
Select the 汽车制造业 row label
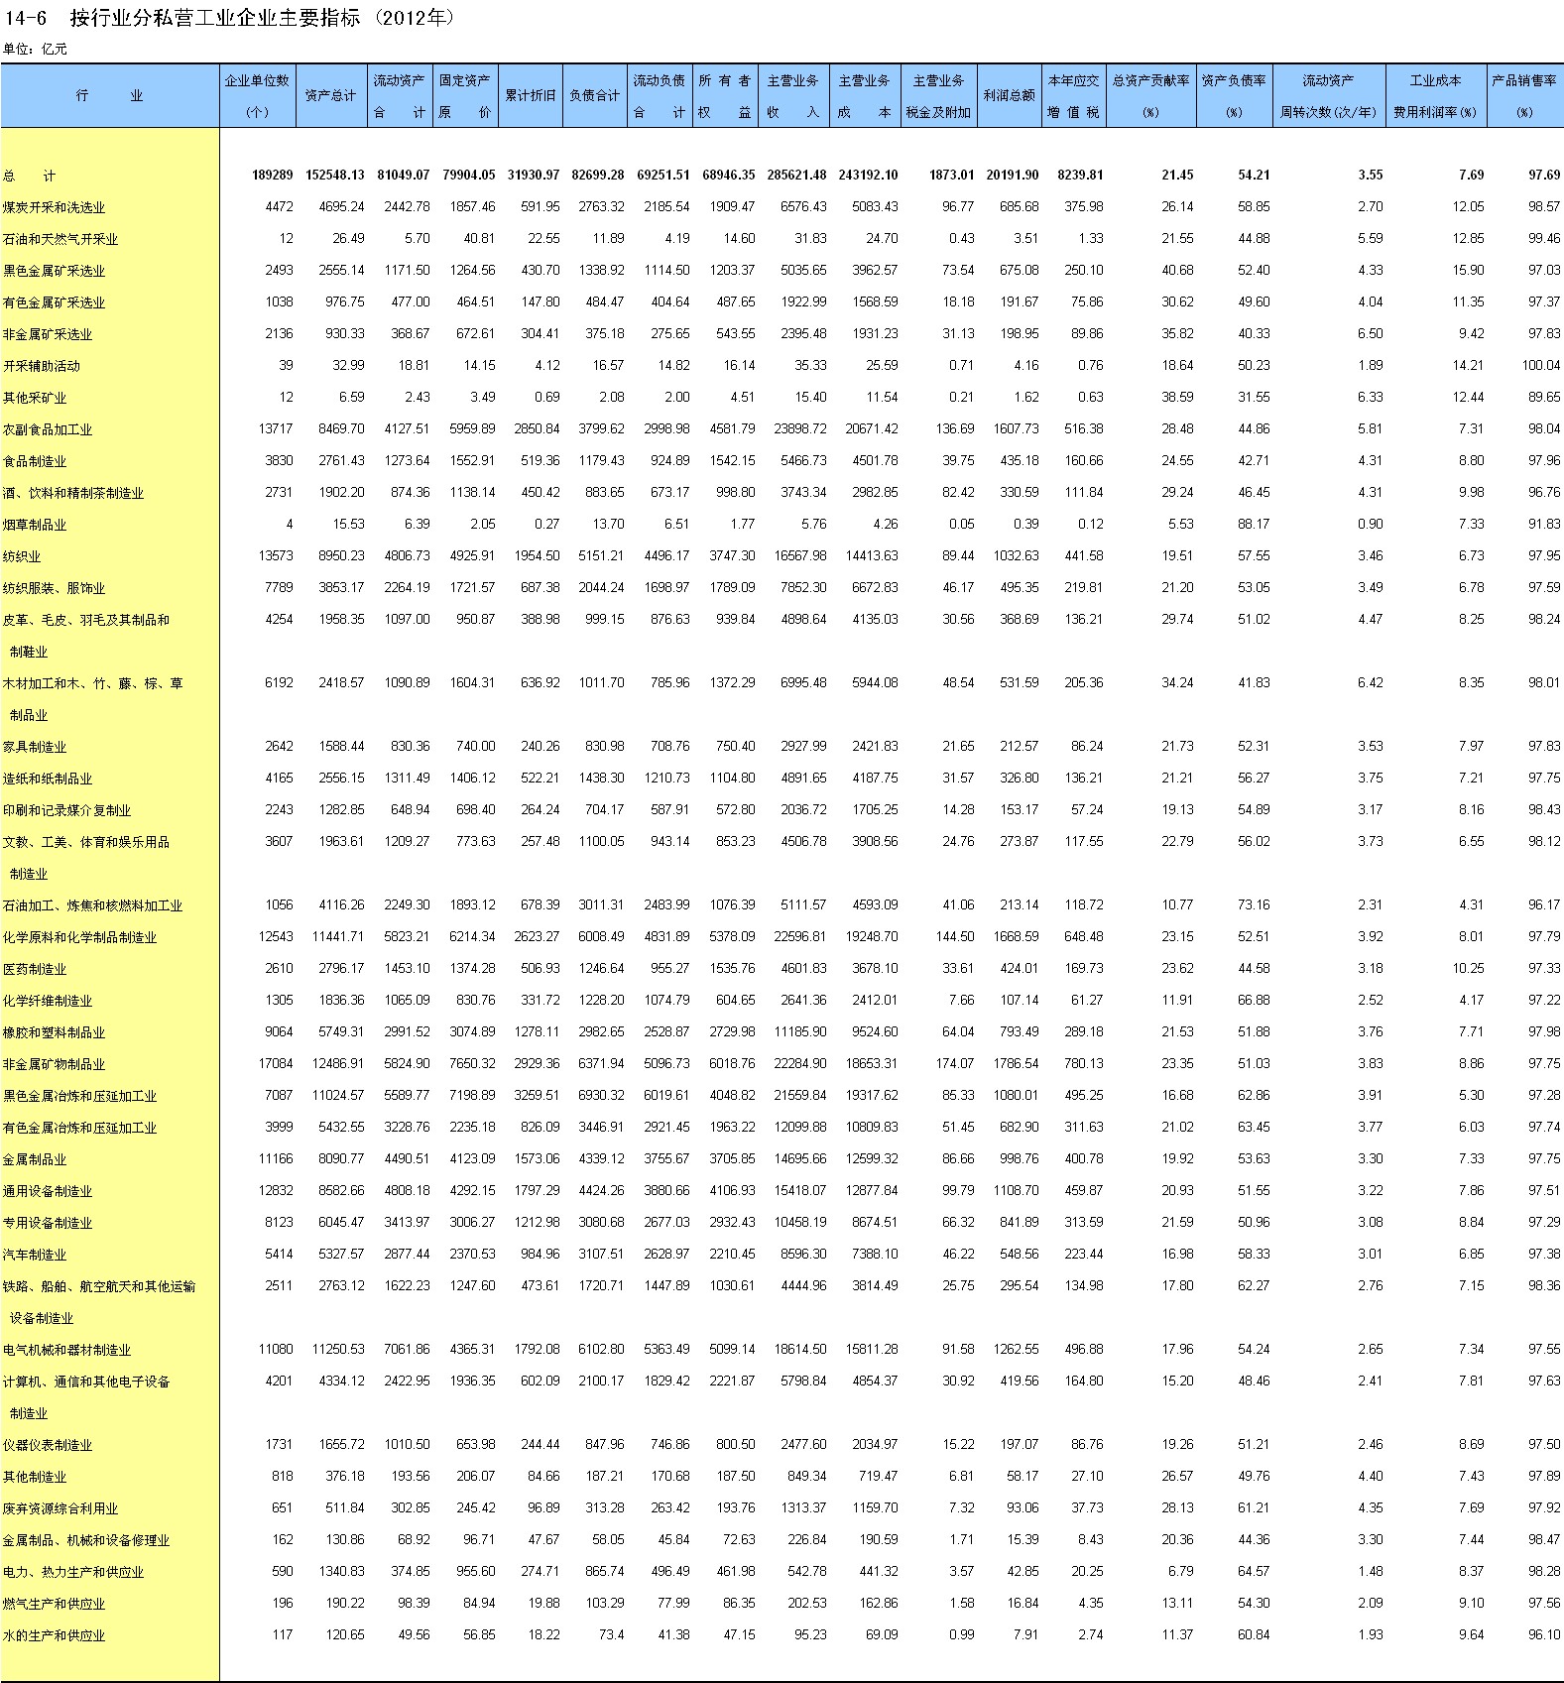coord(35,1255)
